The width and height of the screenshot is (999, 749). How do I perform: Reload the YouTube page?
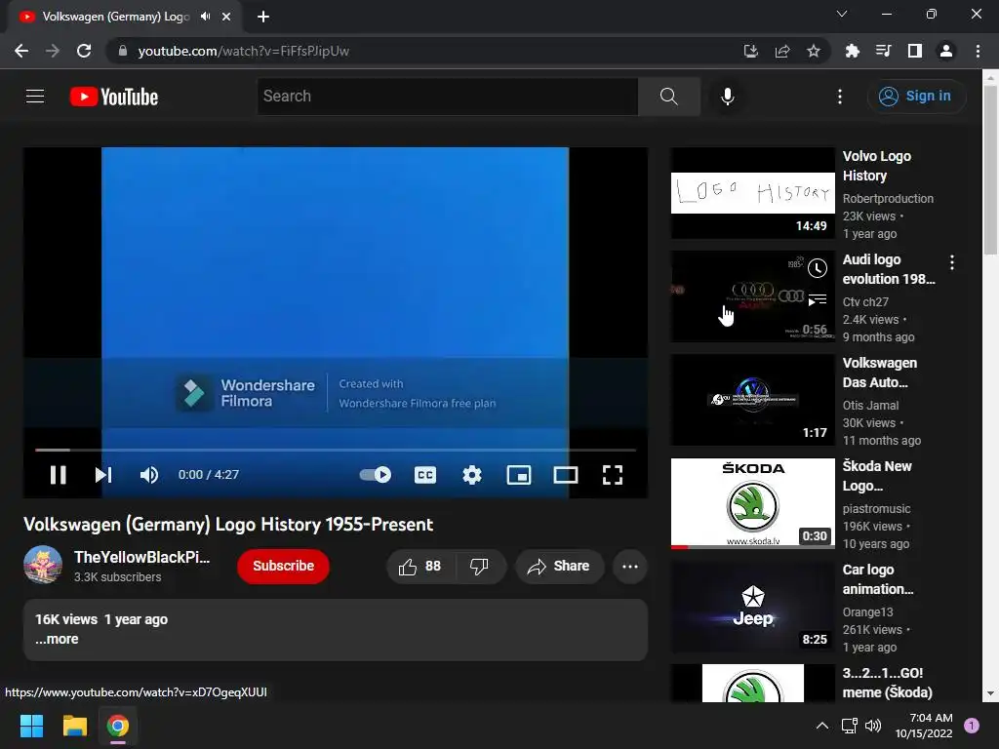click(x=84, y=51)
